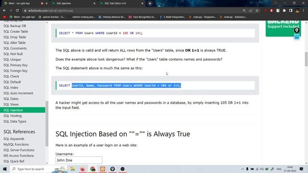Click the ENG language indicator
Viewport: 308px width, 173px height.
click(279, 169)
